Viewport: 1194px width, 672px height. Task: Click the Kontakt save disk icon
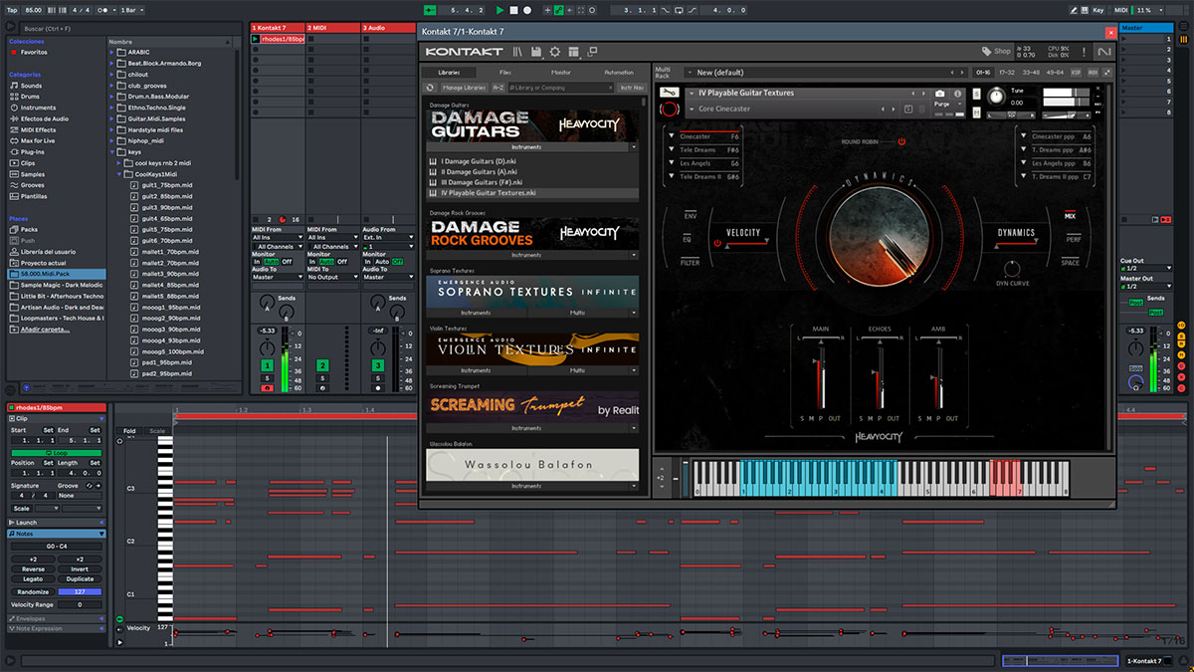coord(536,52)
